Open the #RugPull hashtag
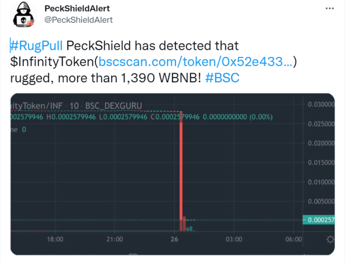 coord(36,46)
